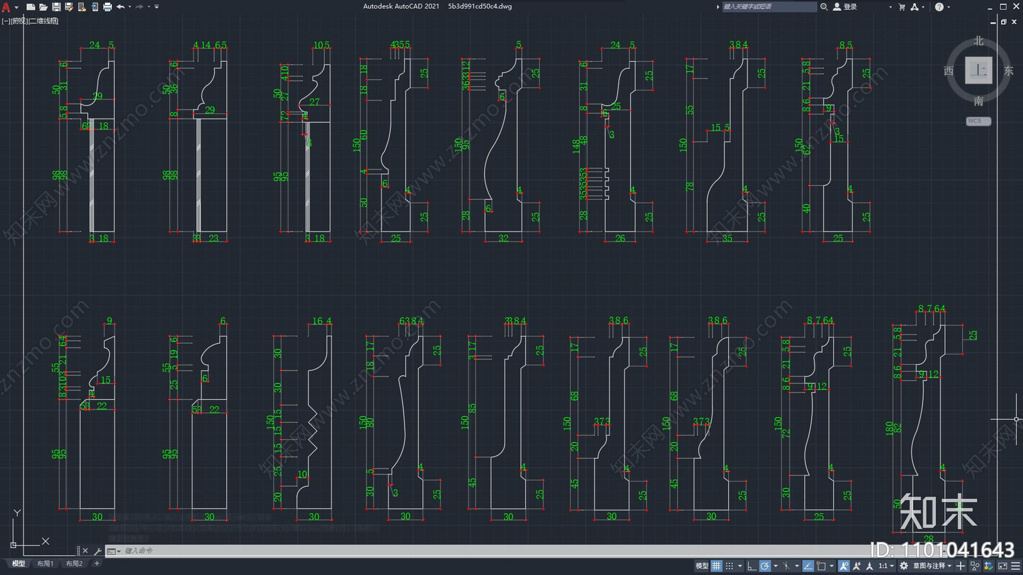The width and height of the screenshot is (1023, 575).
Task: Open the 1:1 annotation scale dropdown
Action: click(886, 566)
